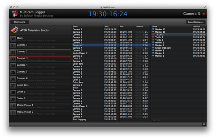Select input 11 Media Player 2
This screenshot has height=139, width=216.
40,113
